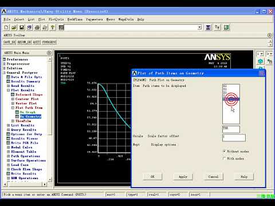Screen dimensions: 275x206
Task: Collapse the ANSYS Main Menu panel round button
Action: coord(49,53)
